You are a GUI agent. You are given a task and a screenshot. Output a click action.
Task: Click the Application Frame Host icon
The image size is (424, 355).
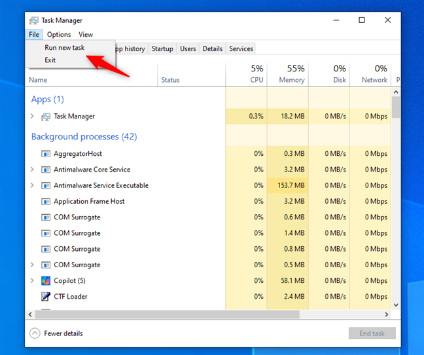(x=45, y=201)
